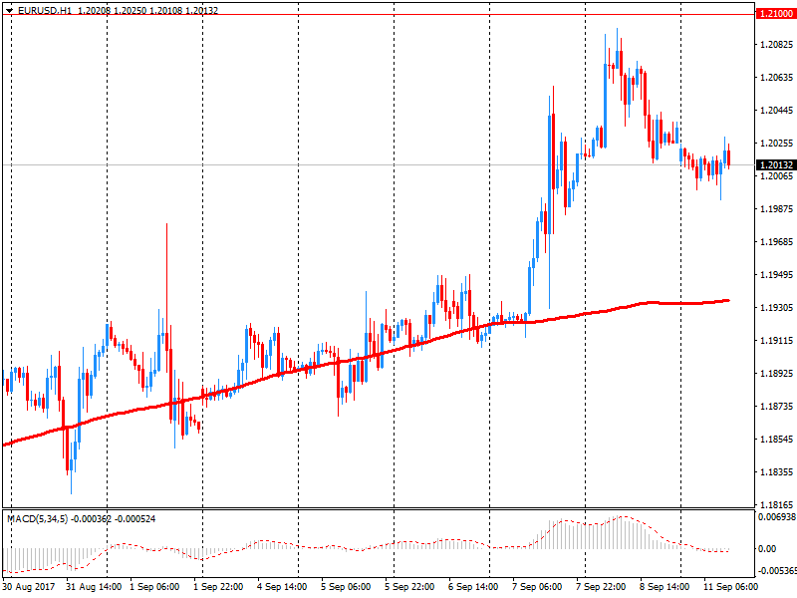
Task: Click the current price label 1.20132
Action: pyautogui.click(x=776, y=164)
